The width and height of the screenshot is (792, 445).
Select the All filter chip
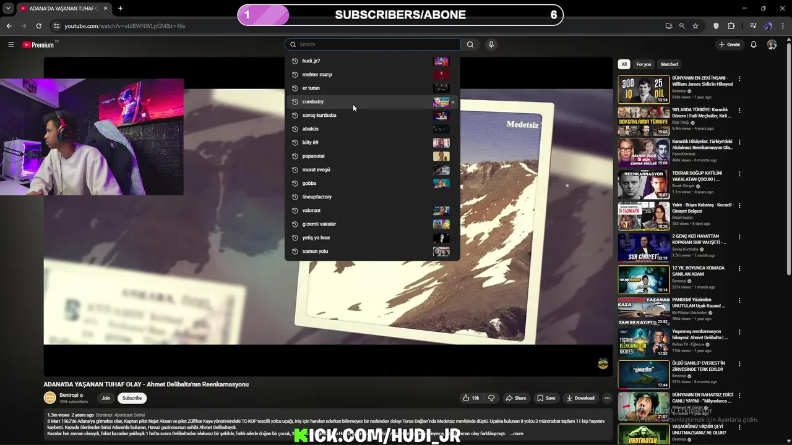point(624,64)
